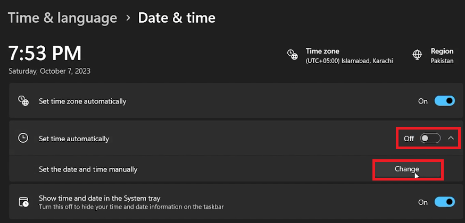Click the Region globe icon
This screenshot has height=223, width=465.
pyautogui.click(x=418, y=55)
